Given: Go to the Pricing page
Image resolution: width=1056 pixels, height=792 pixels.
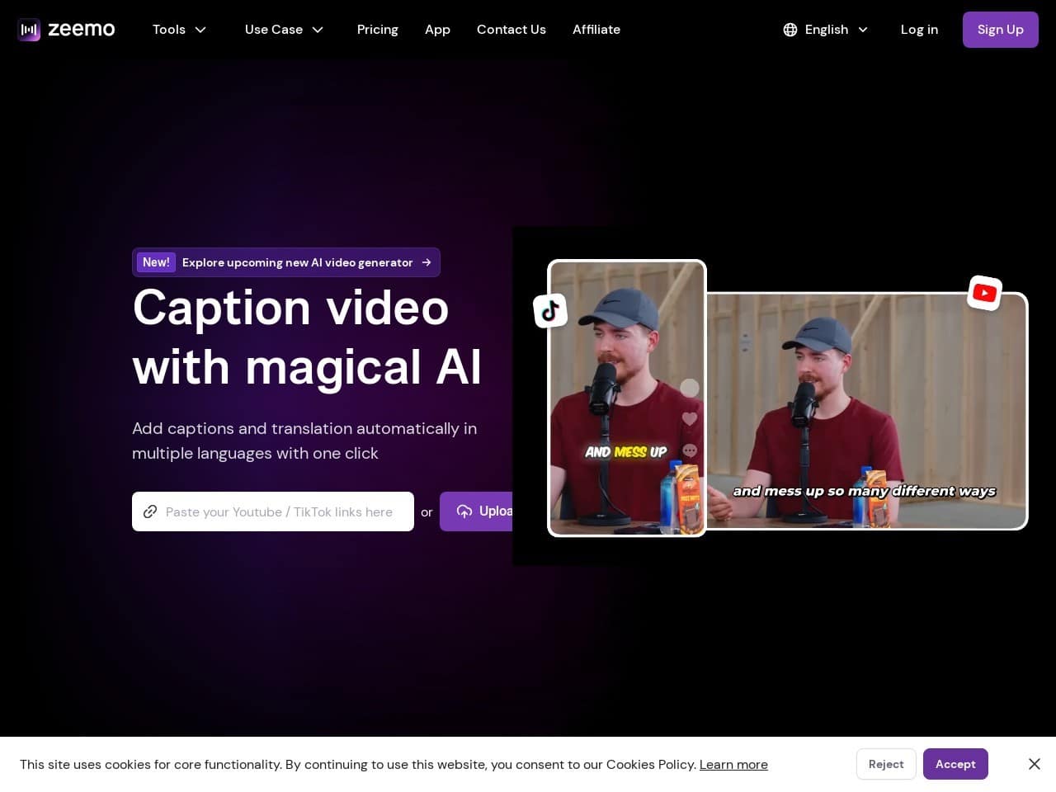Looking at the screenshot, I should click(x=377, y=30).
